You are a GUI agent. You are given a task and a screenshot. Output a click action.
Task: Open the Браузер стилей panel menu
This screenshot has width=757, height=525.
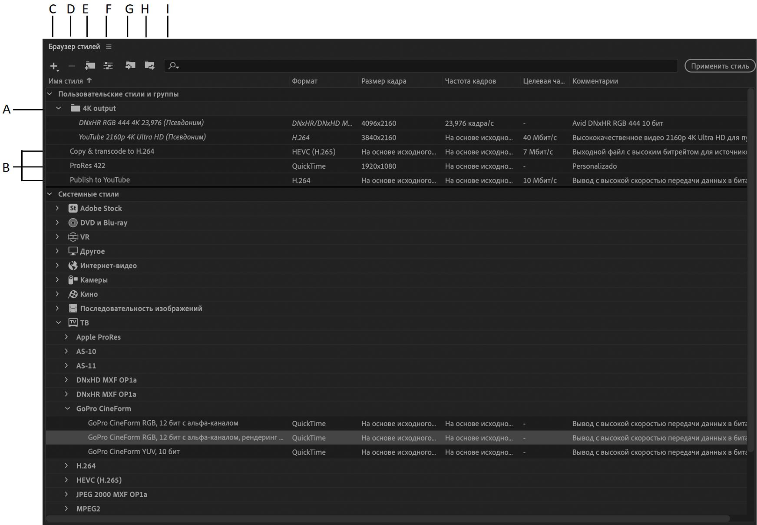coord(109,47)
